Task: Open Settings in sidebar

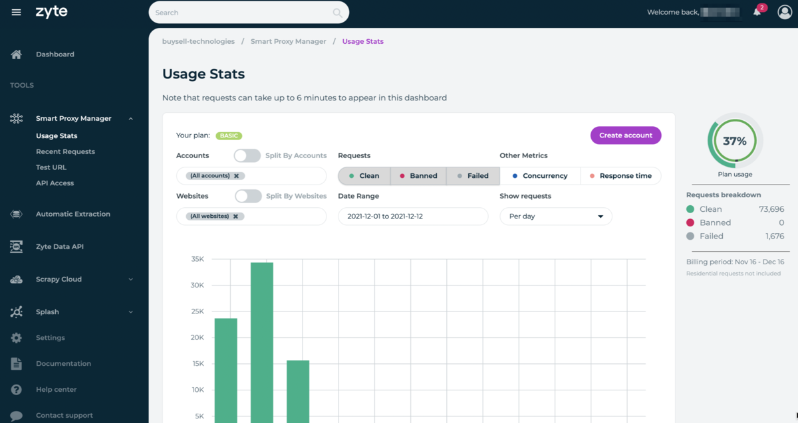Action: point(51,337)
